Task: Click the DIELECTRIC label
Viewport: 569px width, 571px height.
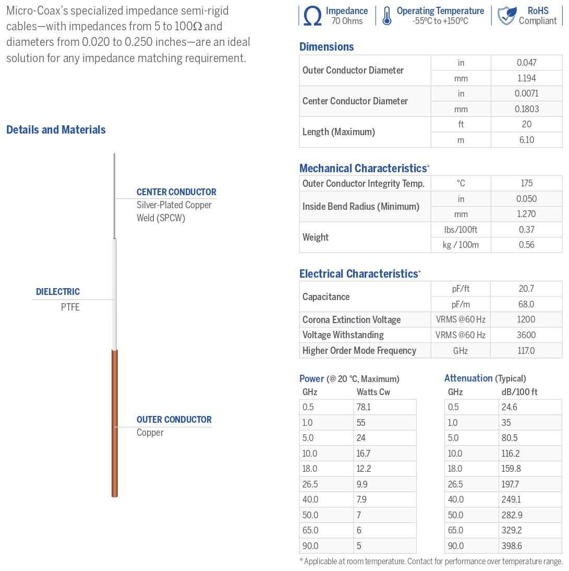Action: 58,292
